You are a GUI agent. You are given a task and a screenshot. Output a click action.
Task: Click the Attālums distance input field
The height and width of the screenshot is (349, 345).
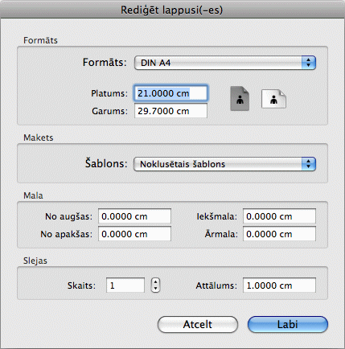[279, 285]
